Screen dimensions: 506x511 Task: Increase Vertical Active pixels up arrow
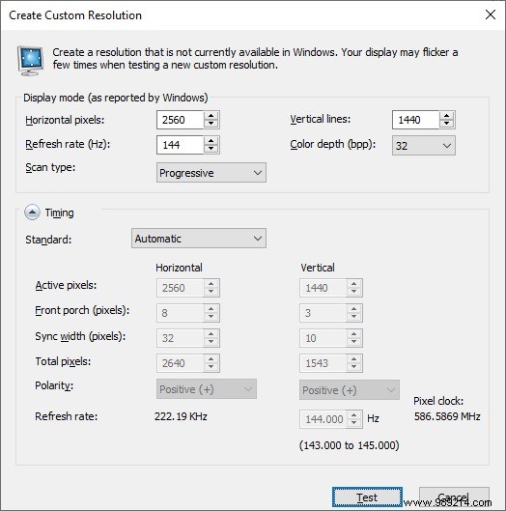[x=353, y=284]
